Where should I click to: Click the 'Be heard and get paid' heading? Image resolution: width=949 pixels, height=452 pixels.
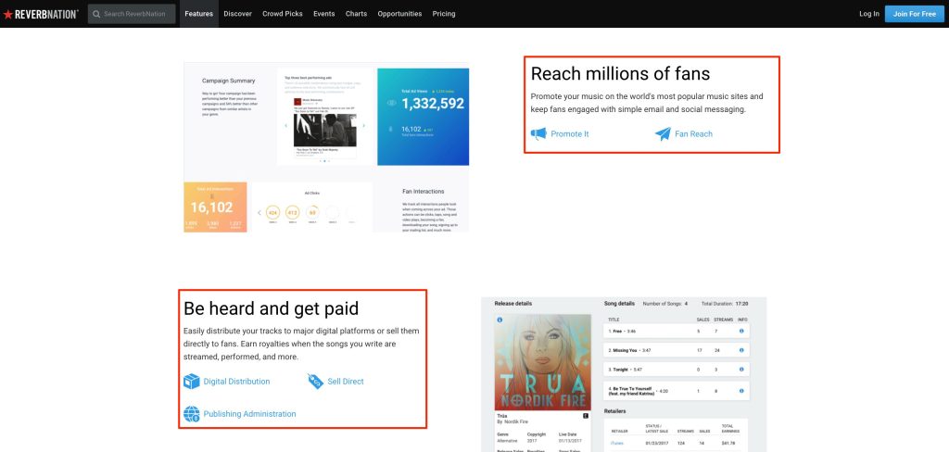click(272, 308)
